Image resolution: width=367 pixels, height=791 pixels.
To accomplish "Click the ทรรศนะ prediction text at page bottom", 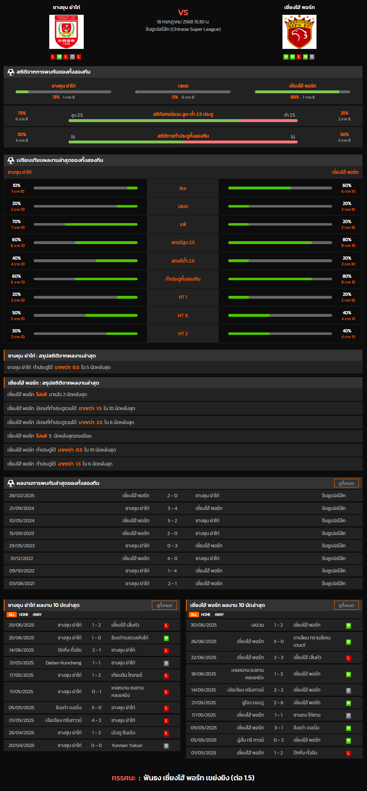I will 183,777.
